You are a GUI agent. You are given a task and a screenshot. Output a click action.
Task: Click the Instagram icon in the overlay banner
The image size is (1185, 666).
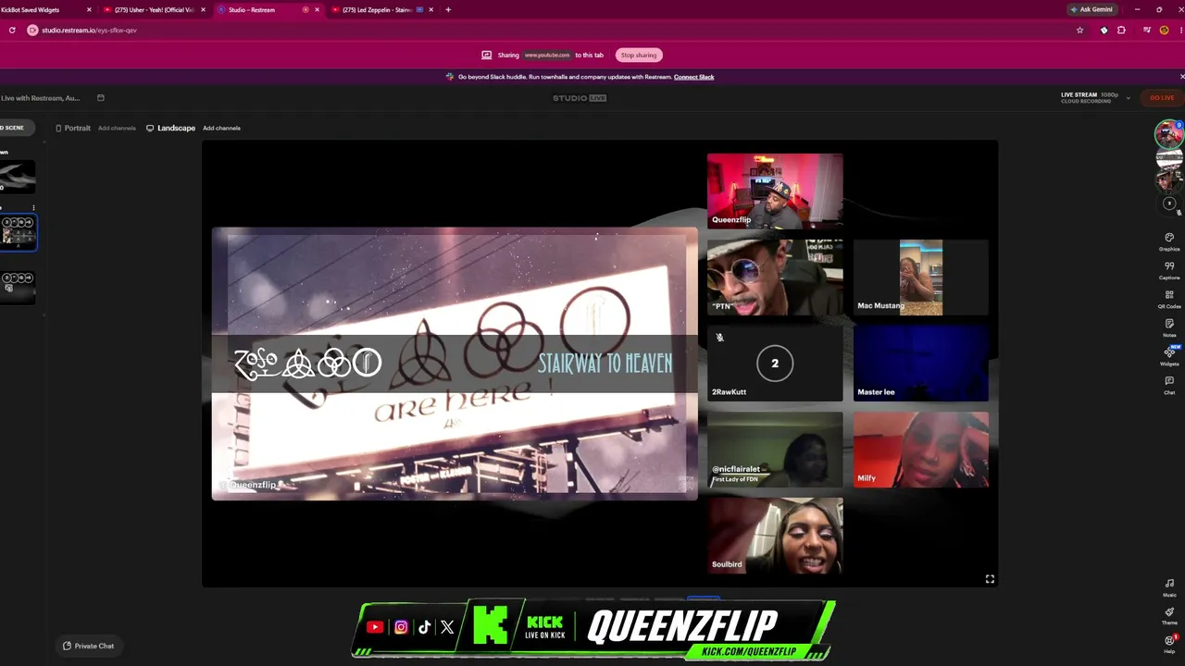coord(401,627)
